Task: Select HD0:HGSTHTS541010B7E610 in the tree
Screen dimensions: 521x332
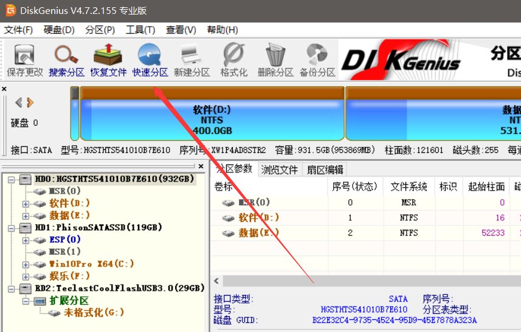Action: tap(114, 179)
